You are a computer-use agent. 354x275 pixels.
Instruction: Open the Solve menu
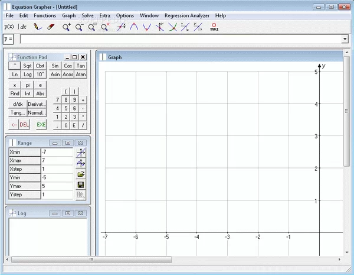pyautogui.click(x=87, y=15)
